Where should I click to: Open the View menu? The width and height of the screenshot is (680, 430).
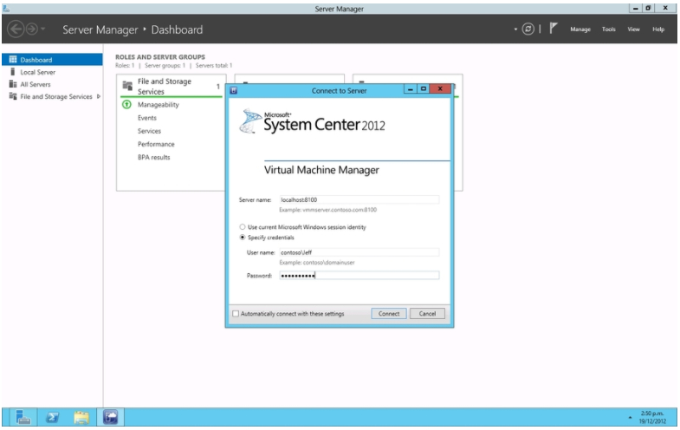(633, 29)
